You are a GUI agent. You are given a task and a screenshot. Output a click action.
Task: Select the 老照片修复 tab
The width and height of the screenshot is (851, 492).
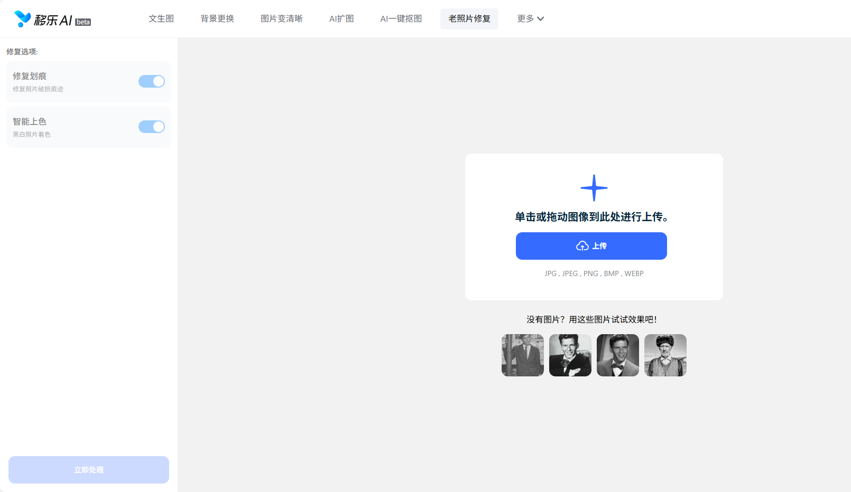tap(469, 18)
